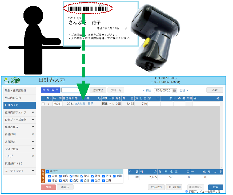Click the らっく院 logo
This screenshot has width=233, height=195.
(12, 80)
